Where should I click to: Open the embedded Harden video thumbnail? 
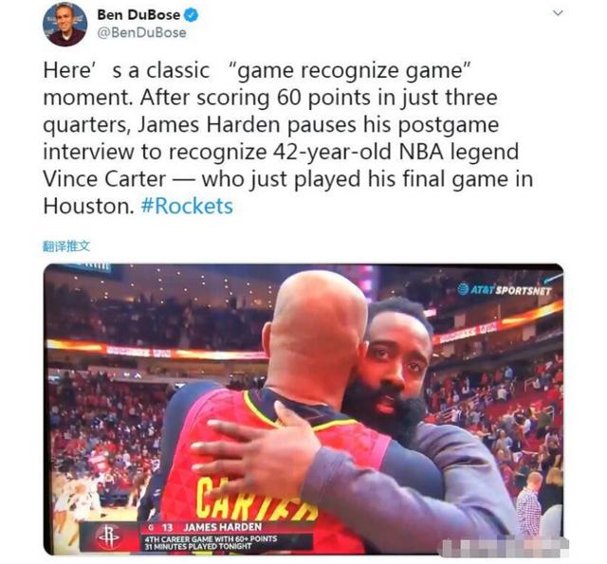(x=303, y=409)
